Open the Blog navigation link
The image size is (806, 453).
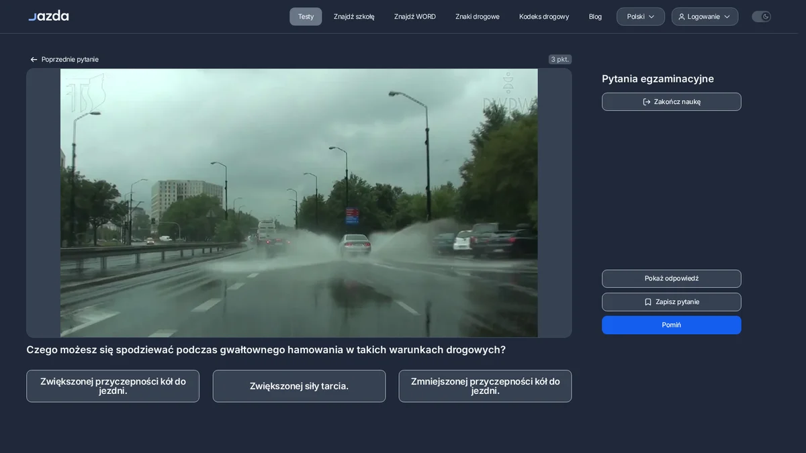[x=595, y=17]
